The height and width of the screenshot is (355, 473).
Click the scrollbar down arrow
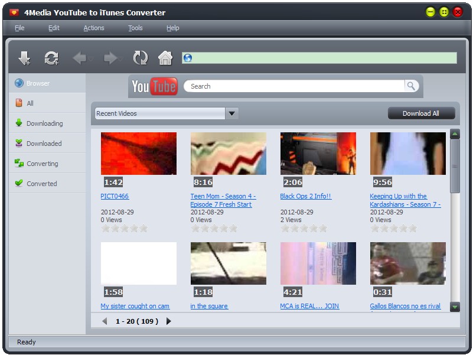click(x=455, y=307)
